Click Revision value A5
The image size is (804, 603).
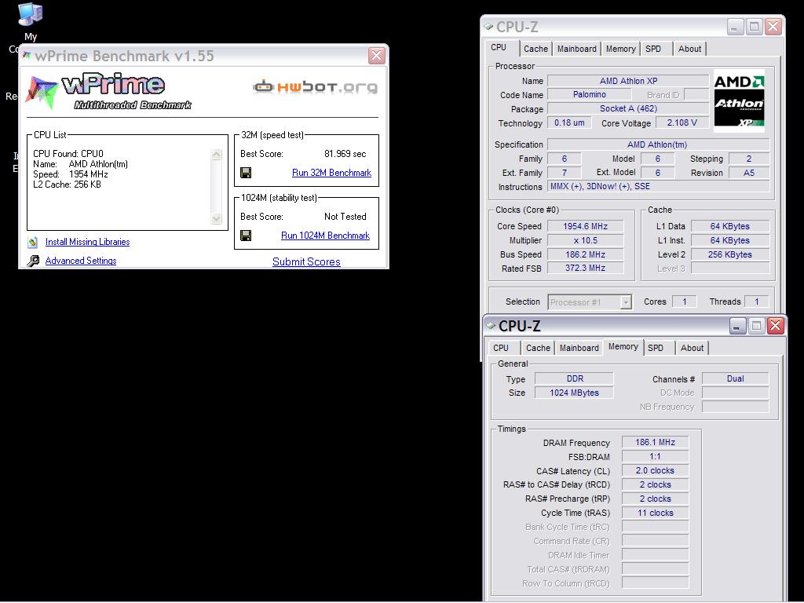749,173
